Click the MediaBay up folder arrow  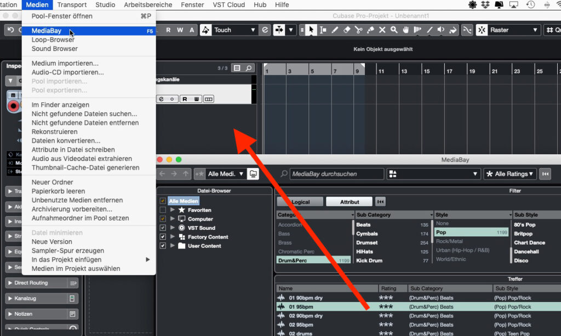tap(186, 174)
